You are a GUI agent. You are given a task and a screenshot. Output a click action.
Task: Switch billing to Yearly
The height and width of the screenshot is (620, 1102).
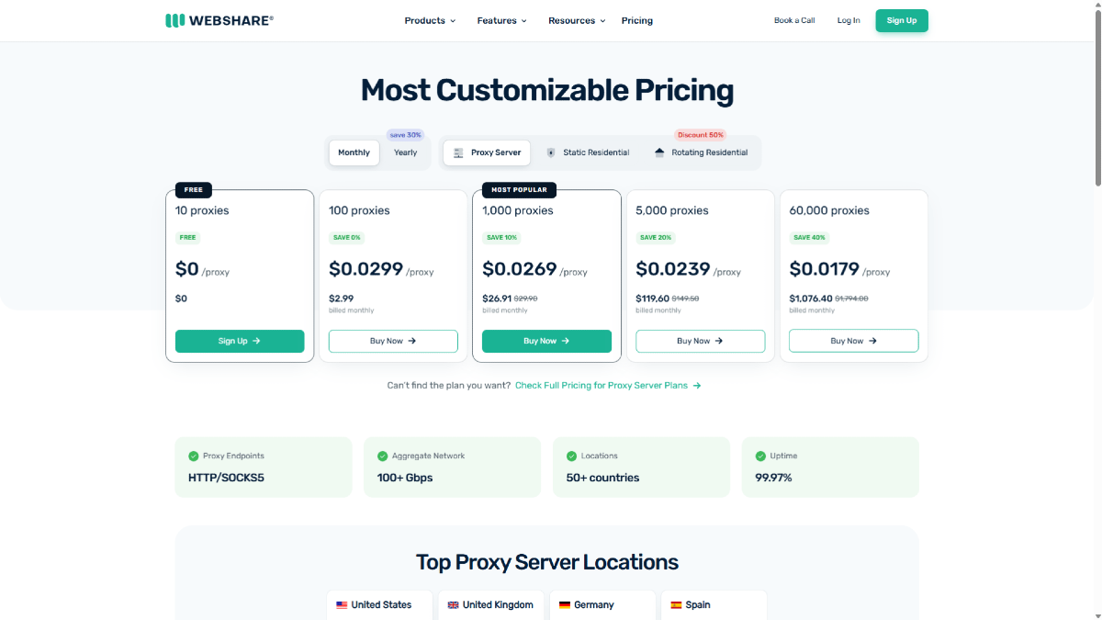pos(405,152)
